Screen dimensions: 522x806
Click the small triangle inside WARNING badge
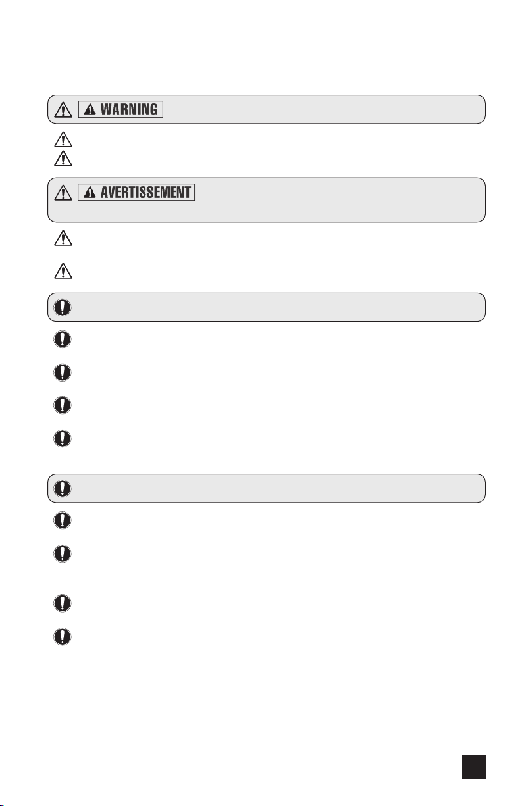point(89,110)
